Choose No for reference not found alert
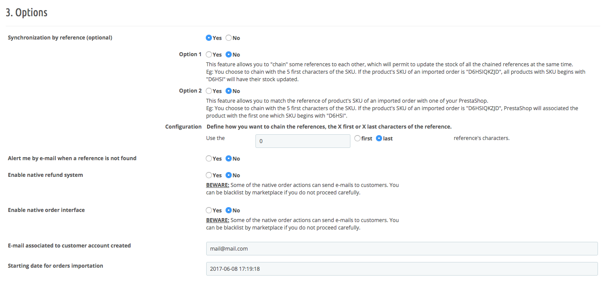The width and height of the screenshot is (605, 287). pyautogui.click(x=229, y=158)
